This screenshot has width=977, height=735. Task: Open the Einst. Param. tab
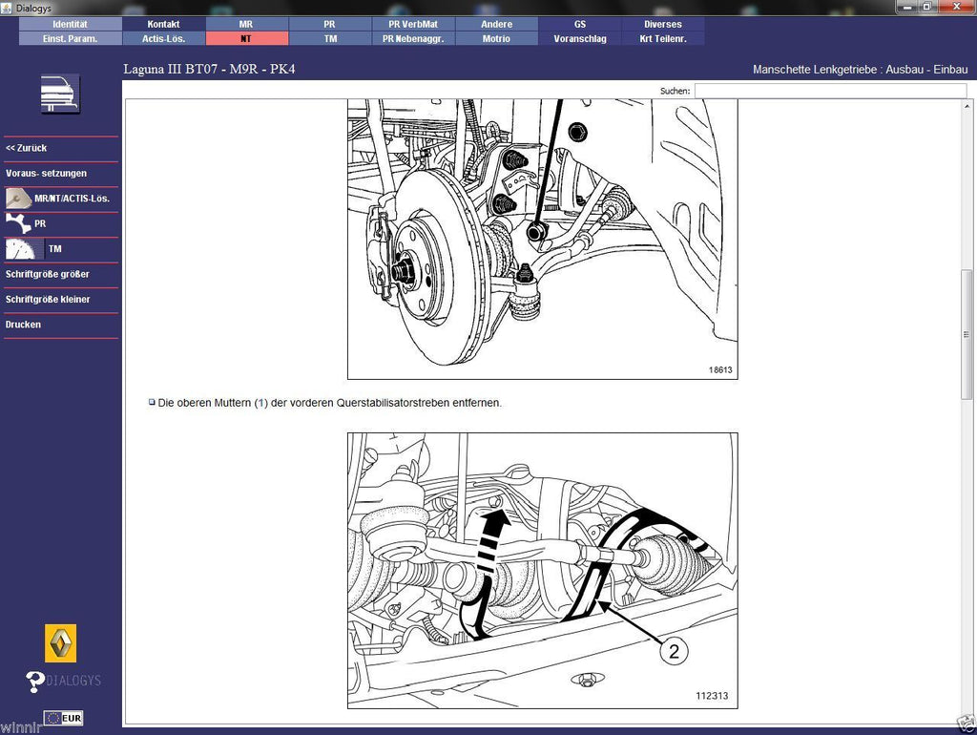[71, 38]
